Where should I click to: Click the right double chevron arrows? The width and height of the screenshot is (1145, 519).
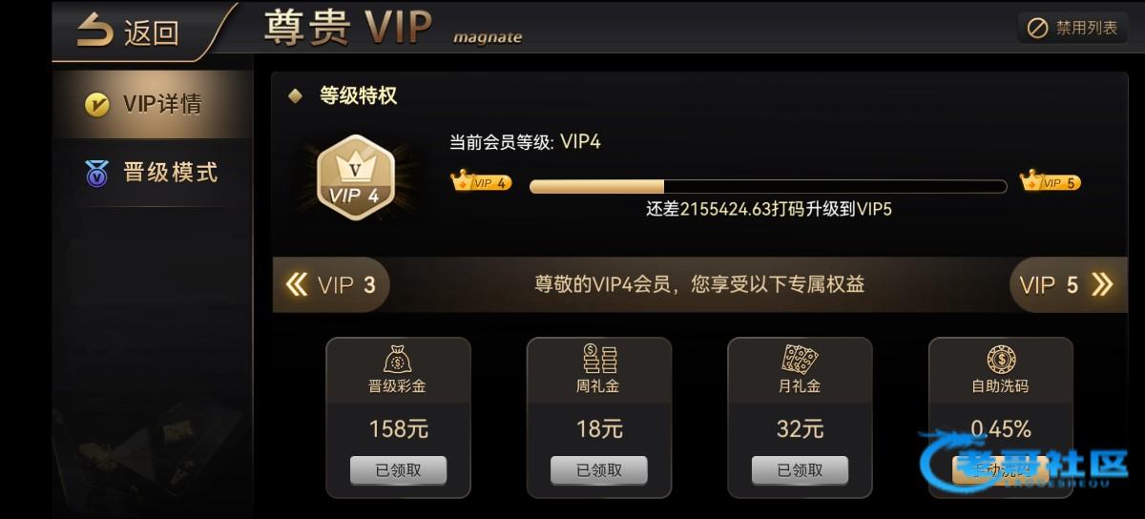pyautogui.click(x=1101, y=284)
